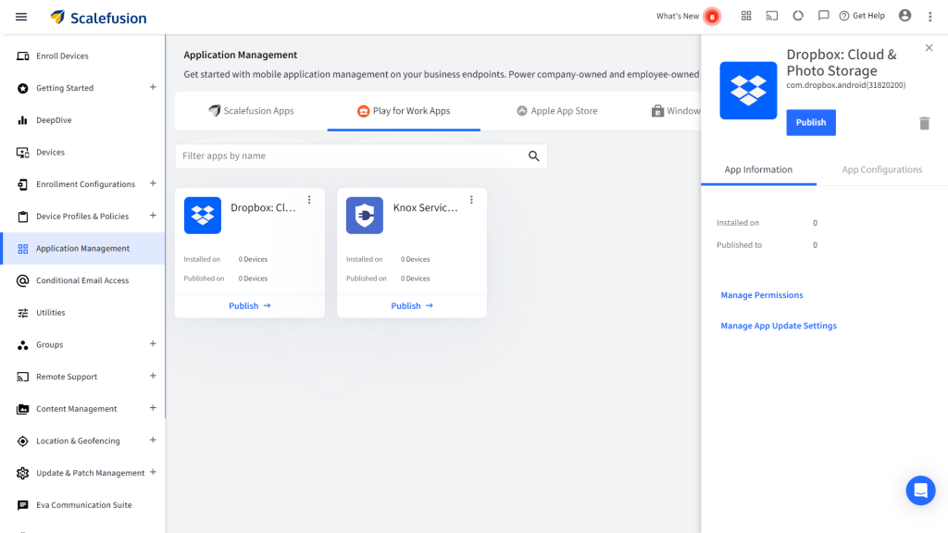The width and height of the screenshot is (948, 533).
Task: Select the App Information tab
Action: pyautogui.click(x=758, y=170)
